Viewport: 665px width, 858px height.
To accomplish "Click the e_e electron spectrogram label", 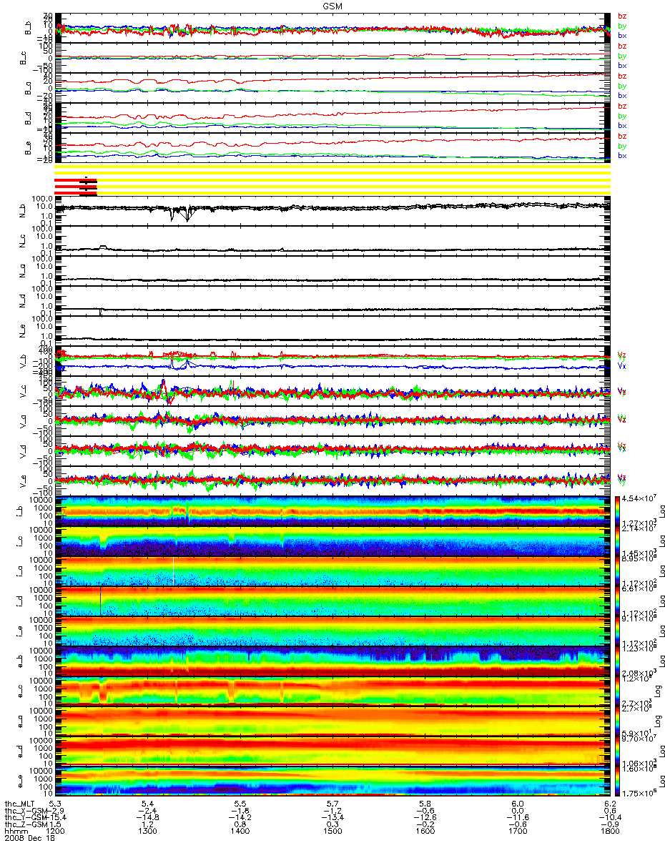I will tap(20, 781).
